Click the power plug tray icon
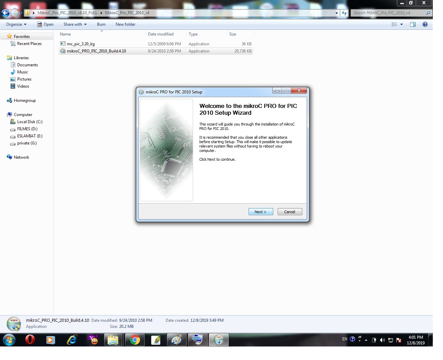 coord(374,340)
